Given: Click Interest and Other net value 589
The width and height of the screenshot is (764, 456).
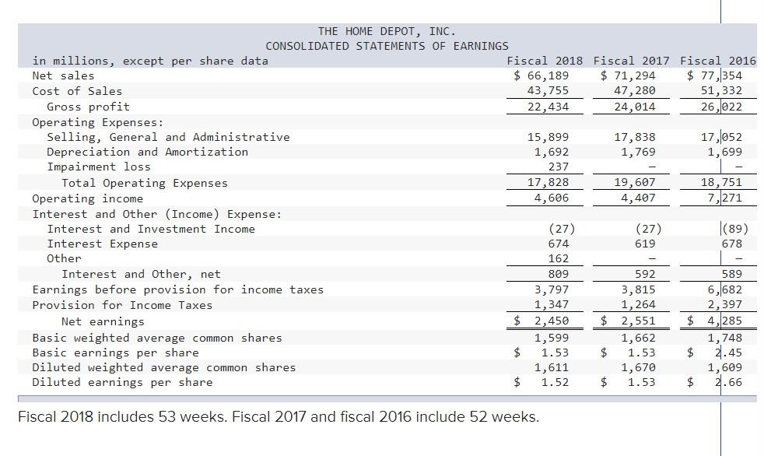Looking at the screenshot, I should (732, 274).
